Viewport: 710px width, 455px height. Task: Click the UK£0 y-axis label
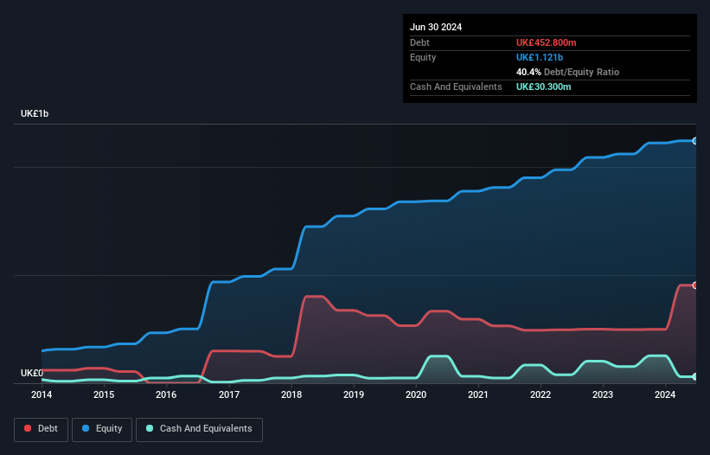(x=32, y=373)
